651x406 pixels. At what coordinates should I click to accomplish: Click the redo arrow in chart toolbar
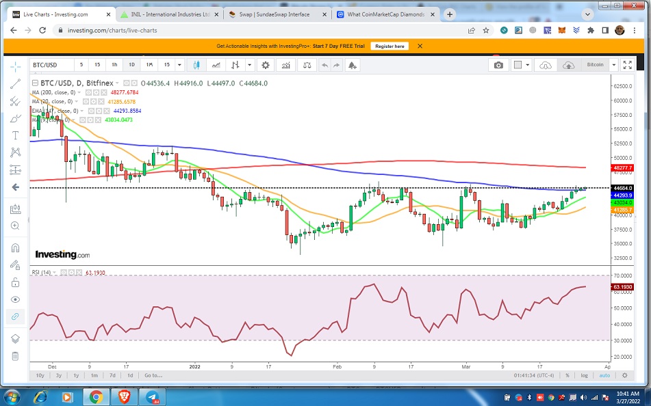coord(336,65)
